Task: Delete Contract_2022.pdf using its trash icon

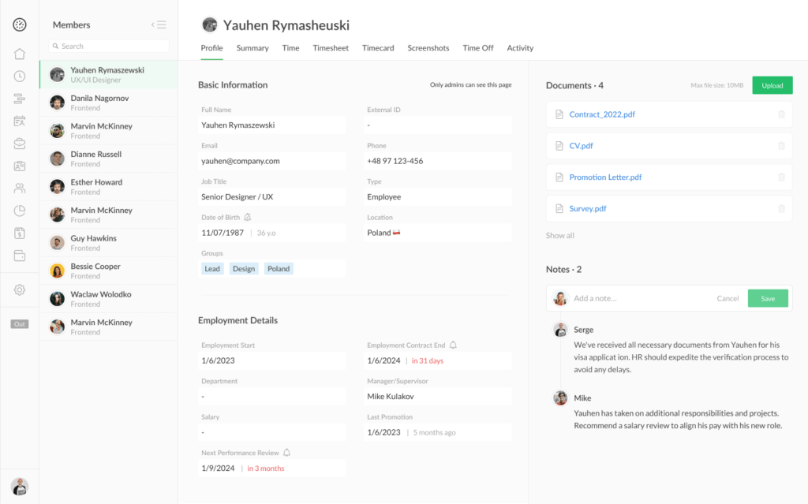Action: point(781,114)
